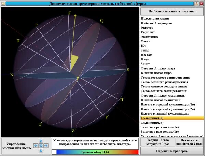Select 'Северный полюс мира' in the list
This screenshot has width=205, height=156.
click(x=172, y=69)
